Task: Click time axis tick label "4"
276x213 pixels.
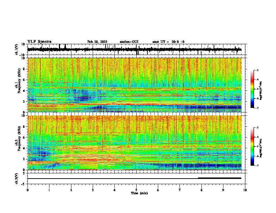Action: tap(115, 190)
